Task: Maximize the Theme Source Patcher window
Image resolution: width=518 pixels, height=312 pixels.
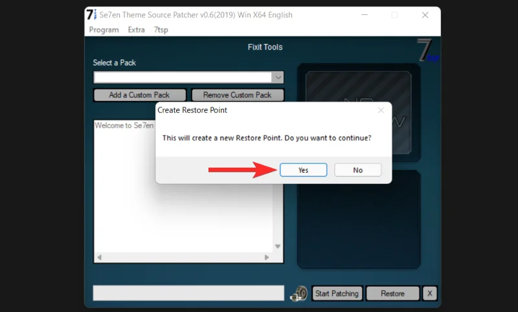Action: tap(395, 15)
